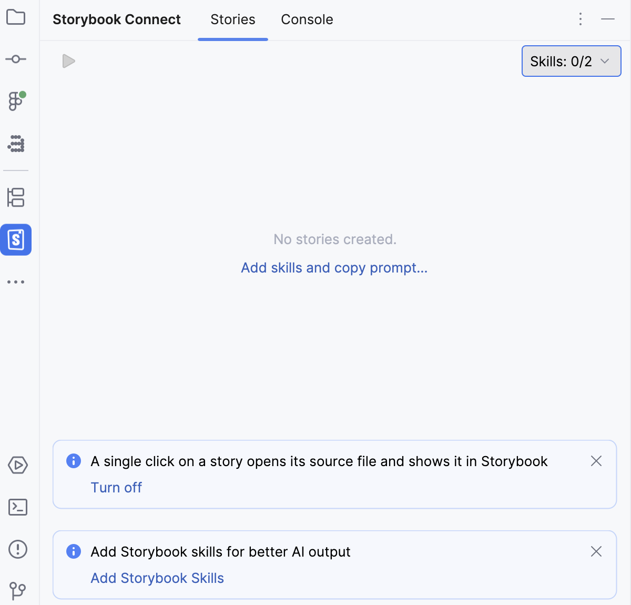The width and height of the screenshot is (631, 605).
Task: Click the No stories created text
Action: [335, 239]
